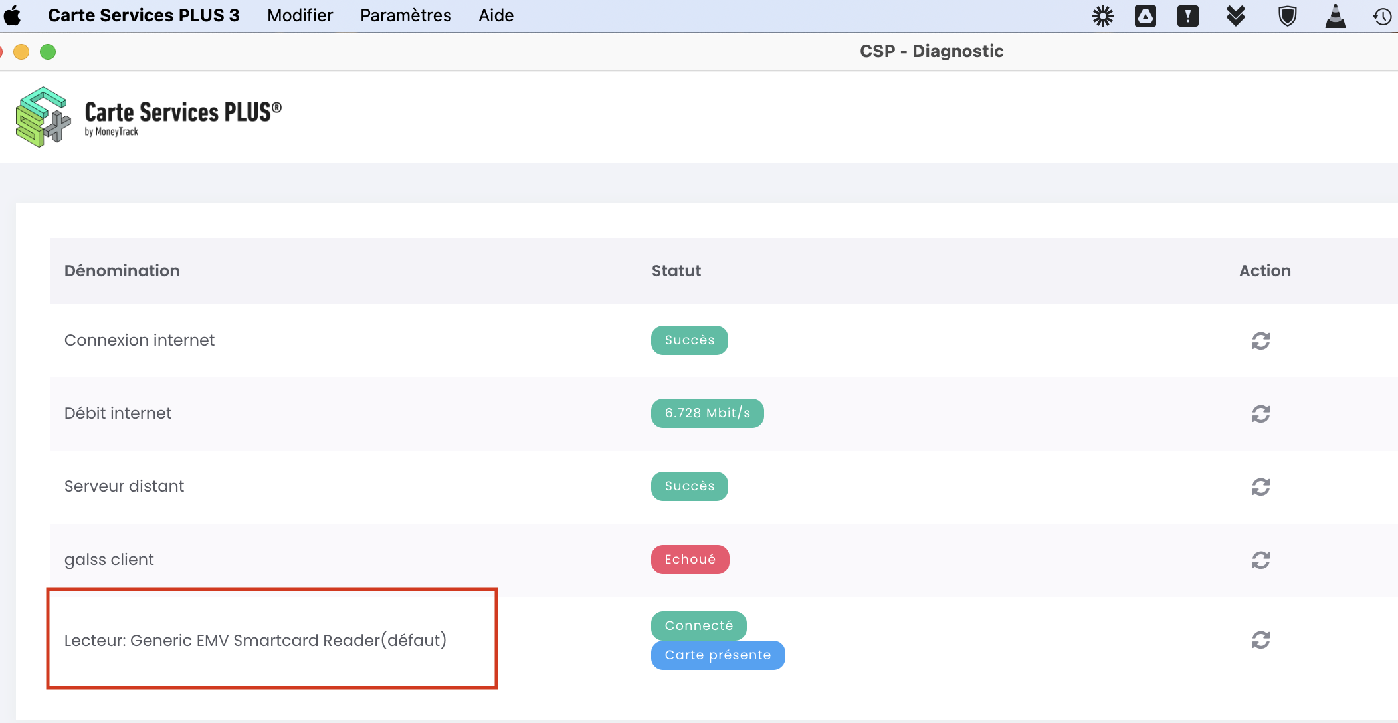Image resolution: width=1398 pixels, height=723 pixels.
Task: Click the 6.728 Mbit/s badge
Action: (x=707, y=413)
